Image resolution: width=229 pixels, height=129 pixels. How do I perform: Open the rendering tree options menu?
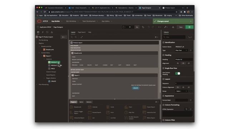pyautogui.click(x=64, y=37)
